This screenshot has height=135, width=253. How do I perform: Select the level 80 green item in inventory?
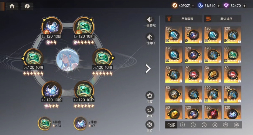233,55
